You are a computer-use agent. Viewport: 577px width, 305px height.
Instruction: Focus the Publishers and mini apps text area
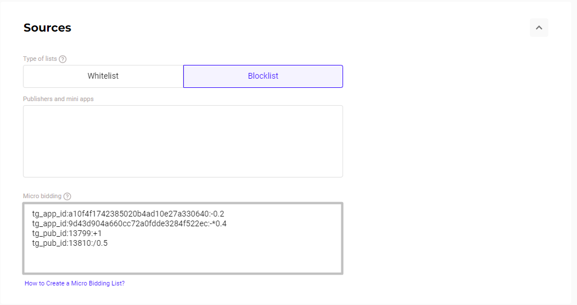[183, 141]
